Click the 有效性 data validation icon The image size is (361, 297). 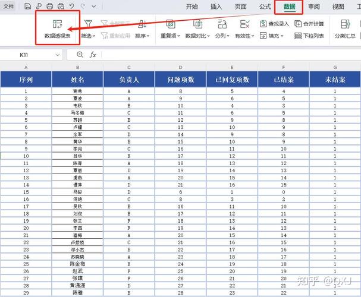pos(244,24)
